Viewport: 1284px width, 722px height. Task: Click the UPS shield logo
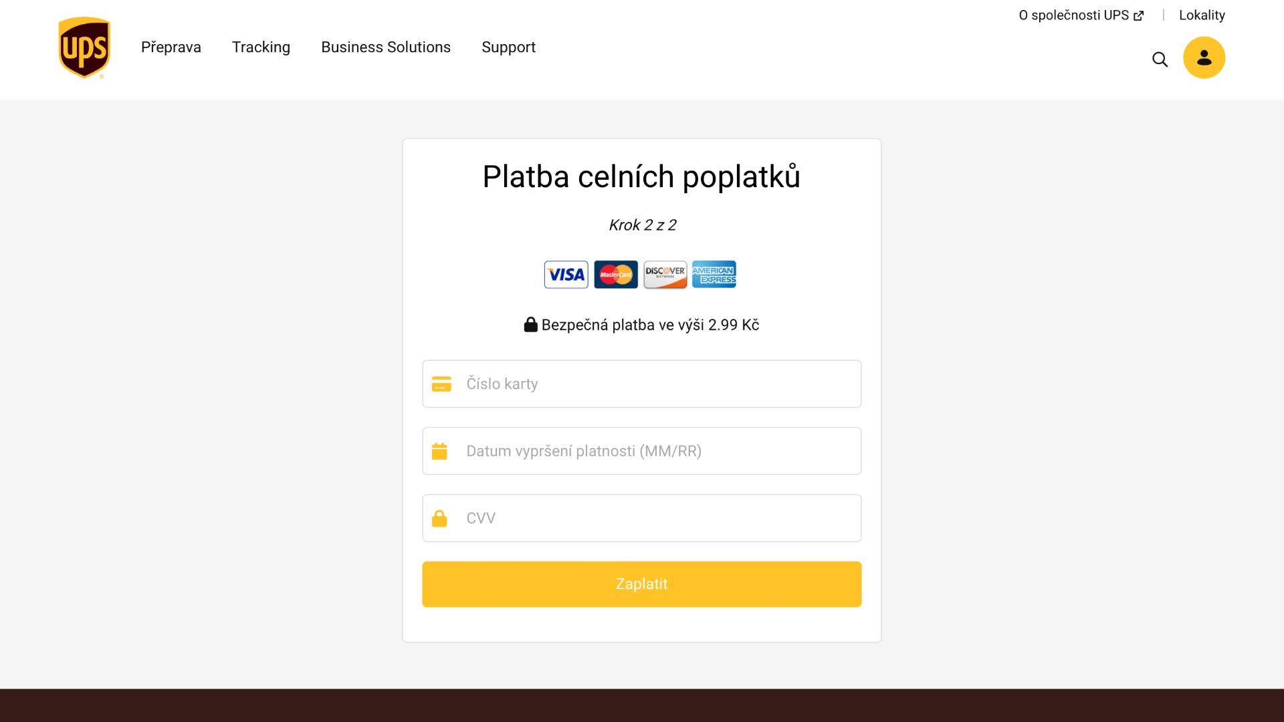coord(84,48)
